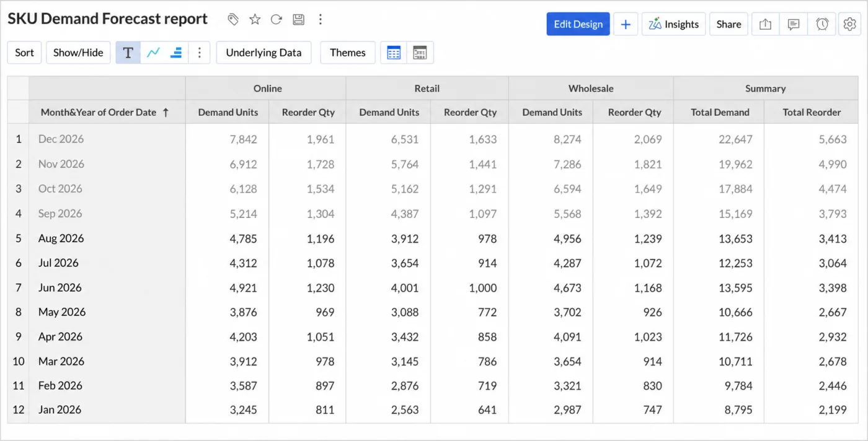Image resolution: width=868 pixels, height=441 pixels.
Task: Click cell value 13,653 in Aug 2026 row
Action: [x=735, y=238]
